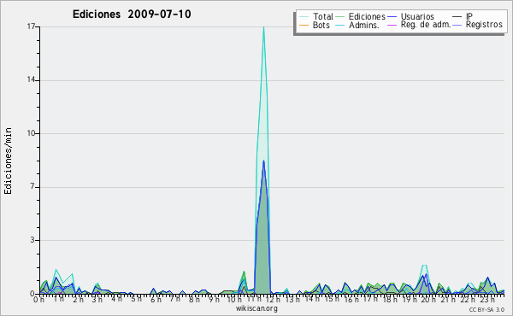Click the top of the Total peak

pos(263,27)
